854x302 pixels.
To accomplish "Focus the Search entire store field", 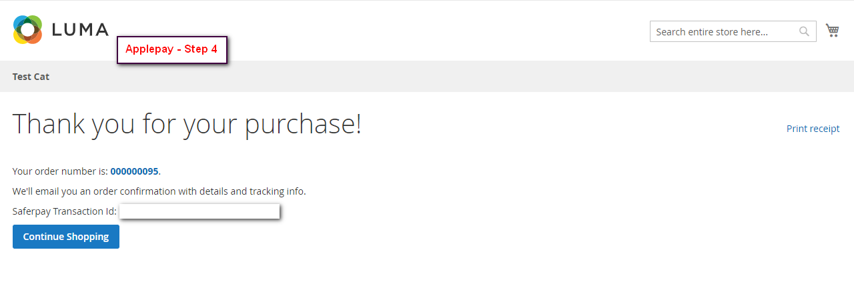I will point(724,31).
